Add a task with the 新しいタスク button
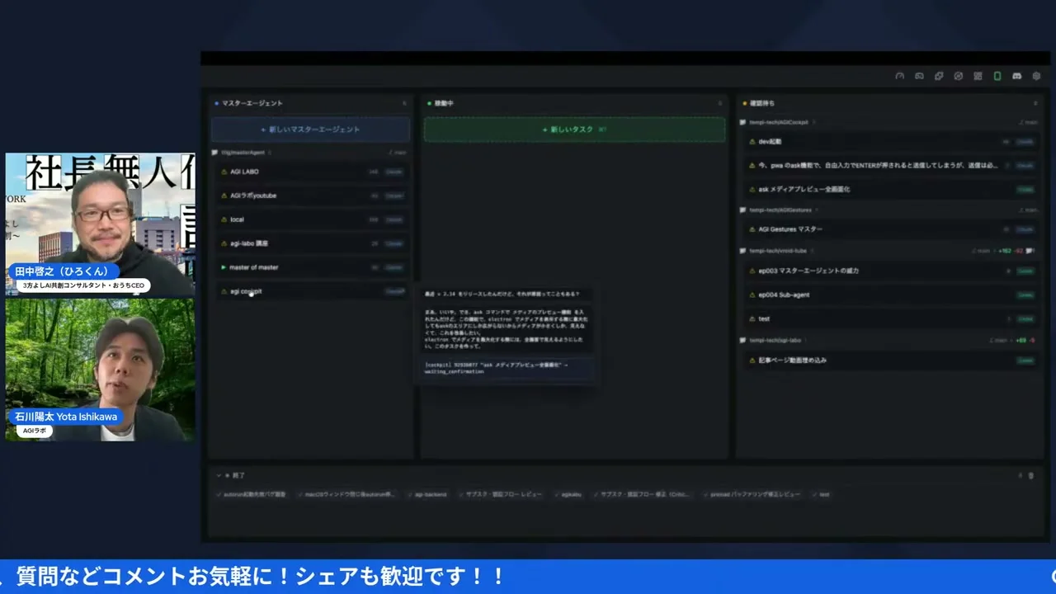Viewport: 1056px width, 594px height. coord(574,130)
